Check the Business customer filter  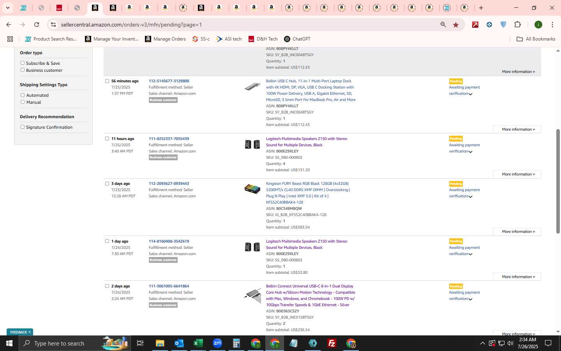(x=23, y=70)
